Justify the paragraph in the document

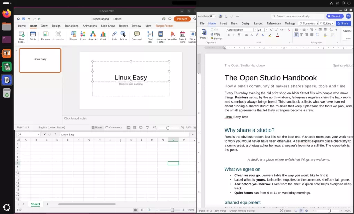point(312,35)
